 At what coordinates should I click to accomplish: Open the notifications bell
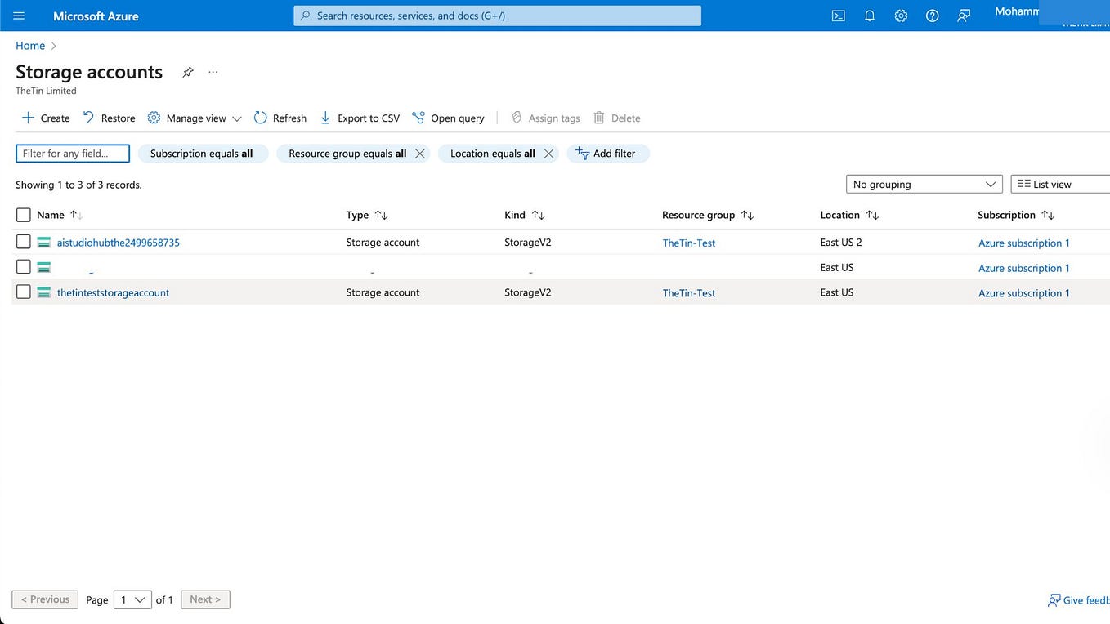[x=867, y=15]
